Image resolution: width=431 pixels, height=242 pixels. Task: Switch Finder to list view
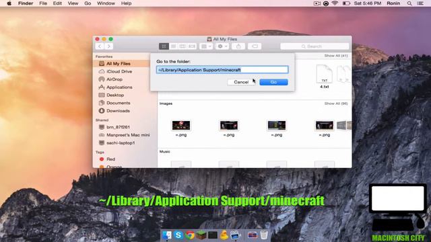click(173, 46)
